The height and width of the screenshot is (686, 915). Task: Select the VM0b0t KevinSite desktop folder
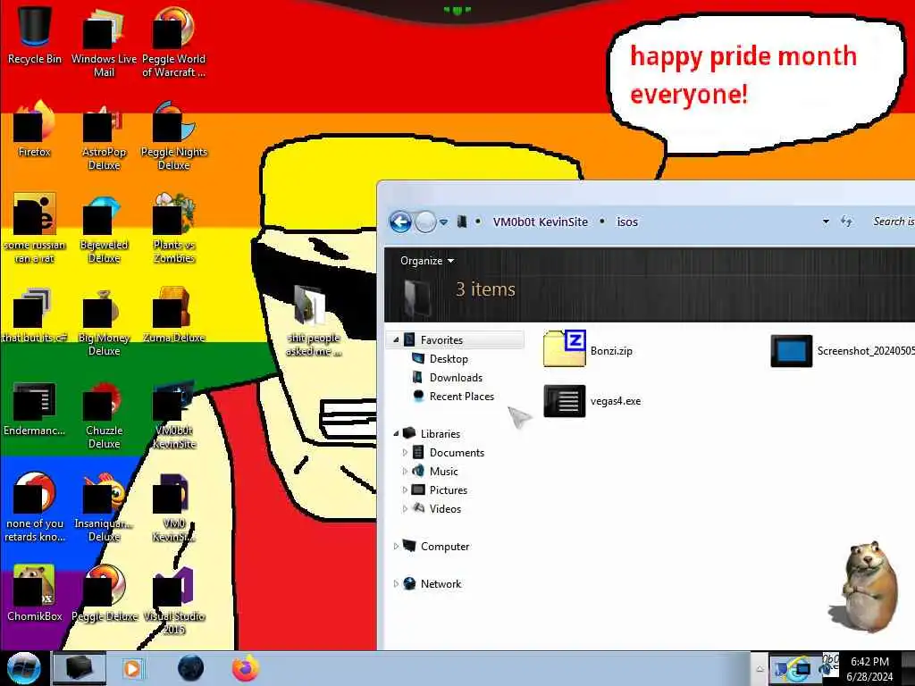pos(174,414)
